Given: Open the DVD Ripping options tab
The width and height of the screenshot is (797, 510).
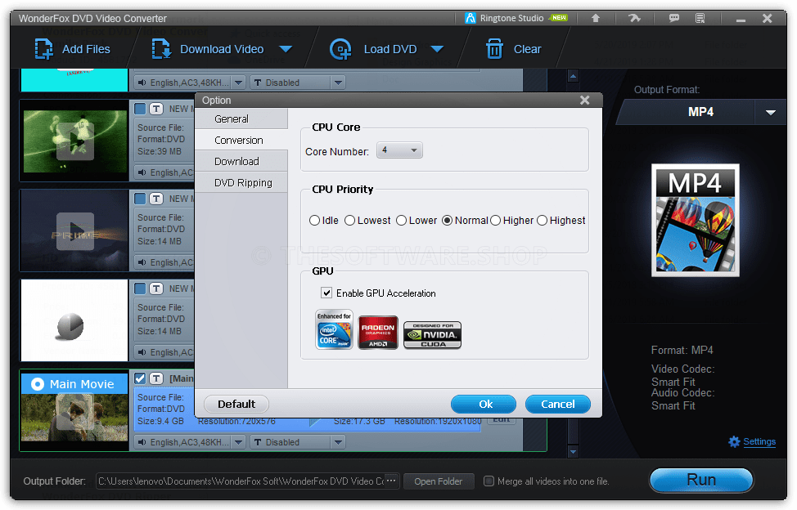Looking at the screenshot, I should (x=241, y=183).
